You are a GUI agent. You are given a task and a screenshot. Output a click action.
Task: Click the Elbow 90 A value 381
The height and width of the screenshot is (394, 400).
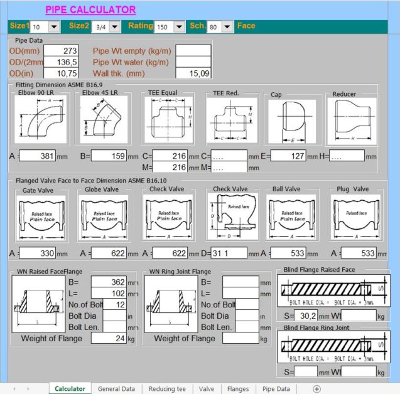point(37,156)
